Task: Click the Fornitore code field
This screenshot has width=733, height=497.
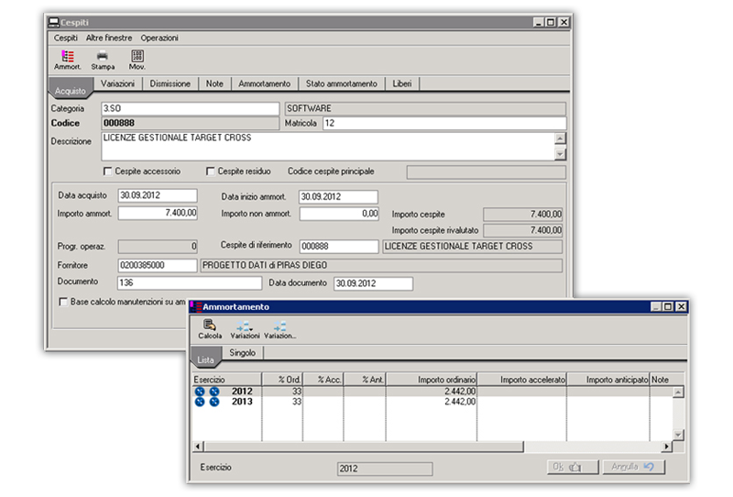Action: (158, 265)
